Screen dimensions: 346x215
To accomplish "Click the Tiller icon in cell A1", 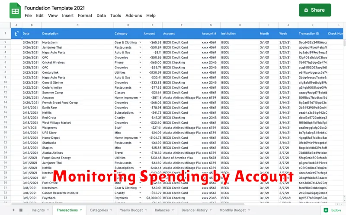I will pyautogui.click(x=16, y=34).
